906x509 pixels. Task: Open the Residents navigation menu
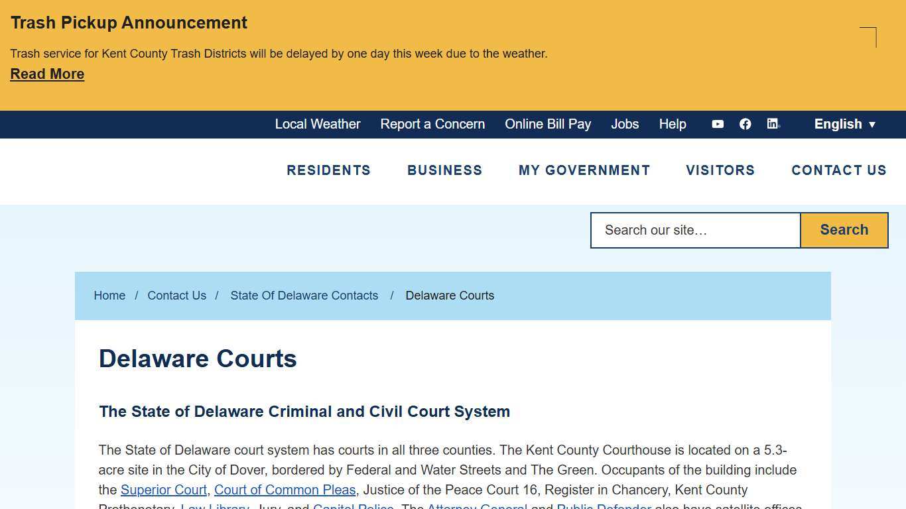(x=328, y=170)
